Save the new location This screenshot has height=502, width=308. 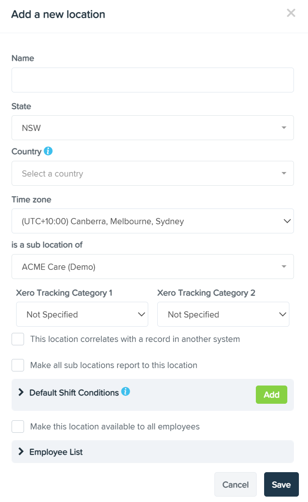pos(282,484)
